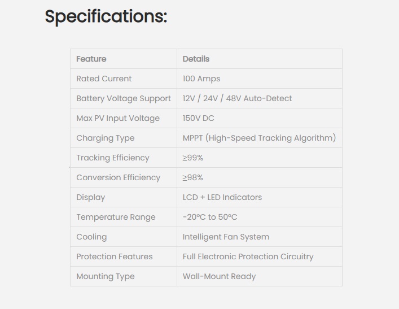Click MPPT High-Speed Tracking Algorithm text
Image resolution: width=399 pixels, height=309 pixels.
[259, 138]
